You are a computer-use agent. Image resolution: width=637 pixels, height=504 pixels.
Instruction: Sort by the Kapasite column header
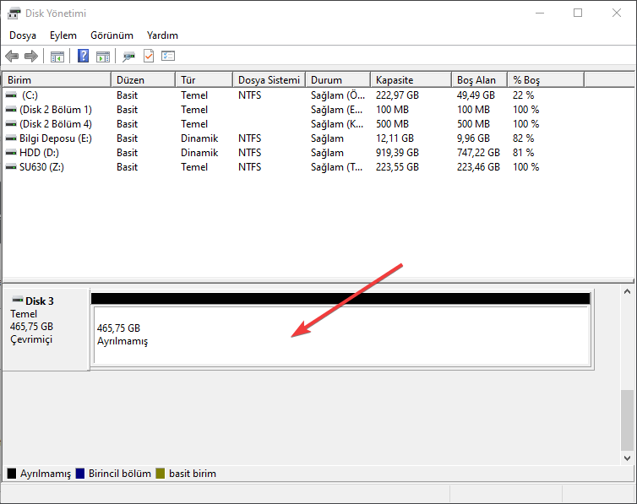[411, 80]
